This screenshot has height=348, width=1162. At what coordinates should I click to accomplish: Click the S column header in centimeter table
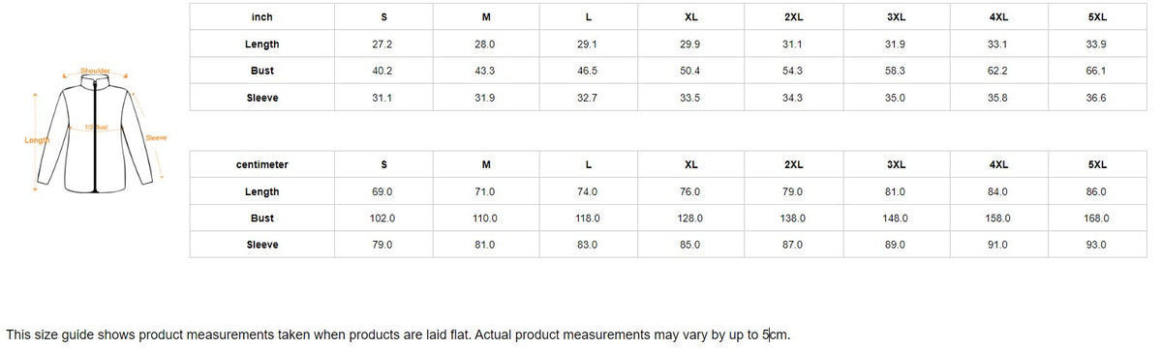[382, 164]
